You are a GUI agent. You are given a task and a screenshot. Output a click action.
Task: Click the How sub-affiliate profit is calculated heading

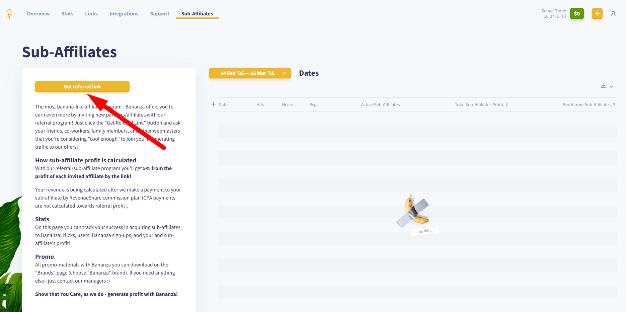coord(86,160)
